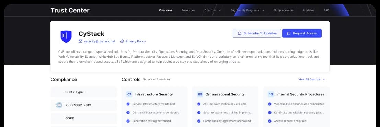
Task: Click the Vulnerabilities scanned and remediated text
Action: click(299, 104)
